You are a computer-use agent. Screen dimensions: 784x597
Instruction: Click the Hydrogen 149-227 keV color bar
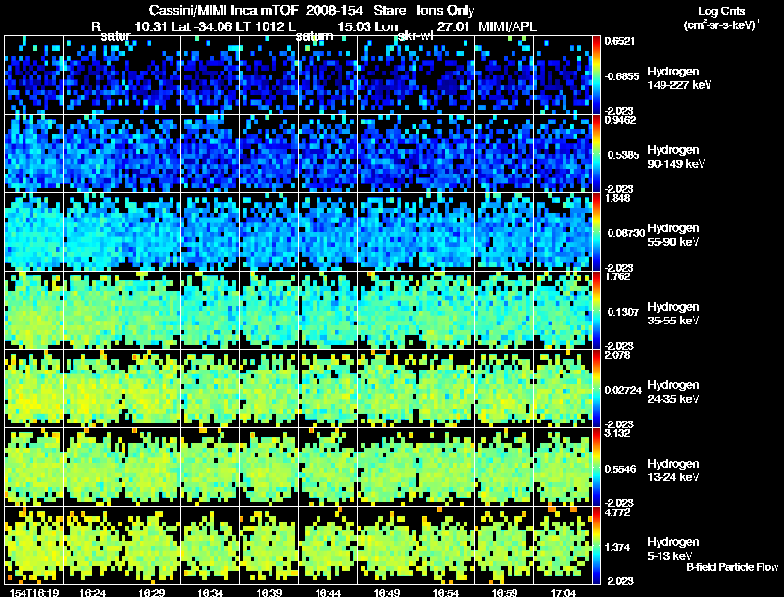[x=596, y=75]
